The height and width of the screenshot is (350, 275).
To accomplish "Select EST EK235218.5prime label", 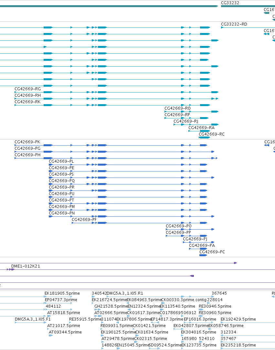I will click(238, 345).
